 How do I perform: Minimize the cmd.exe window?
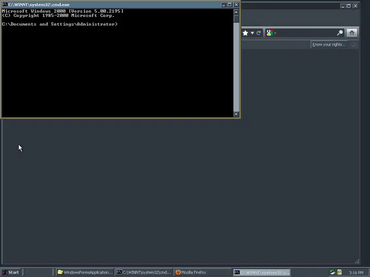[224, 4]
